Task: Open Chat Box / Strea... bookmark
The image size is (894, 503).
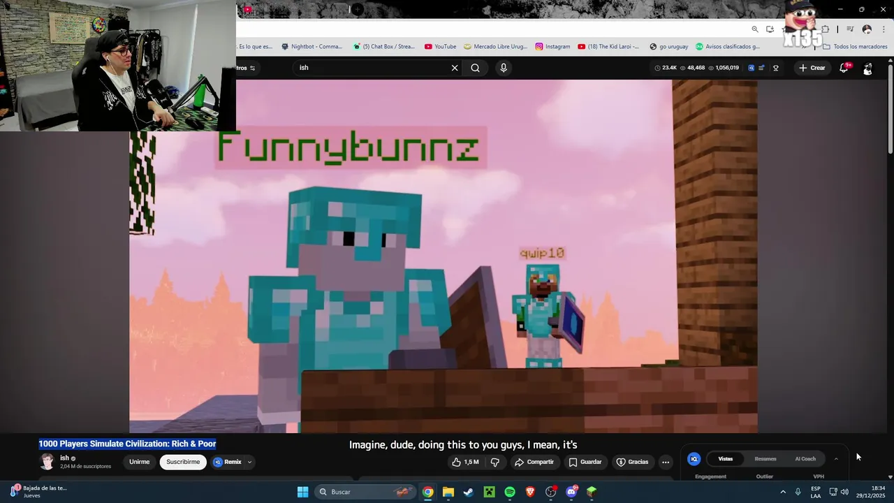Action: tap(383, 47)
